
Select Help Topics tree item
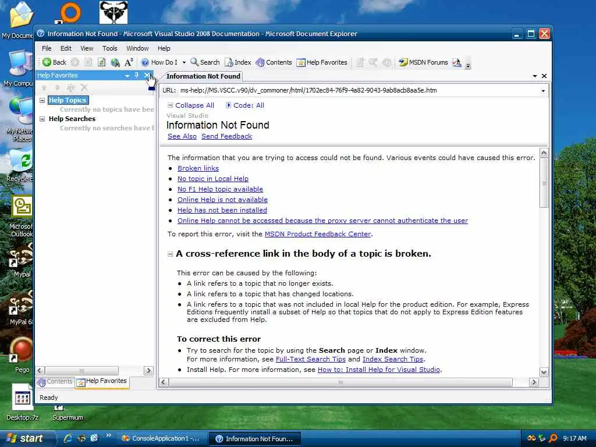[x=68, y=100]
